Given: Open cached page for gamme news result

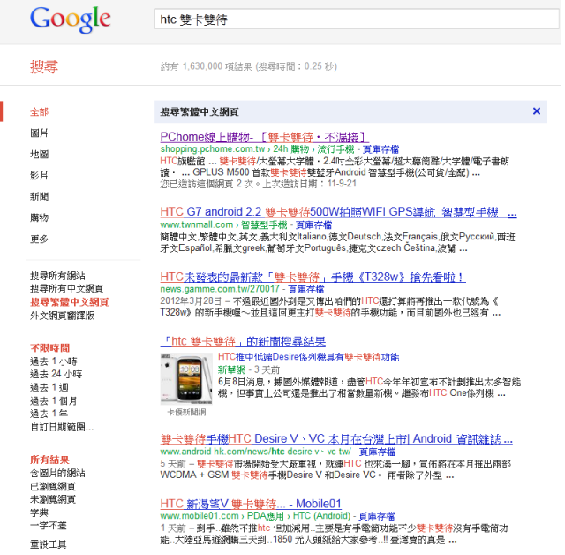Looking at the screenshot, I should 306,289.
